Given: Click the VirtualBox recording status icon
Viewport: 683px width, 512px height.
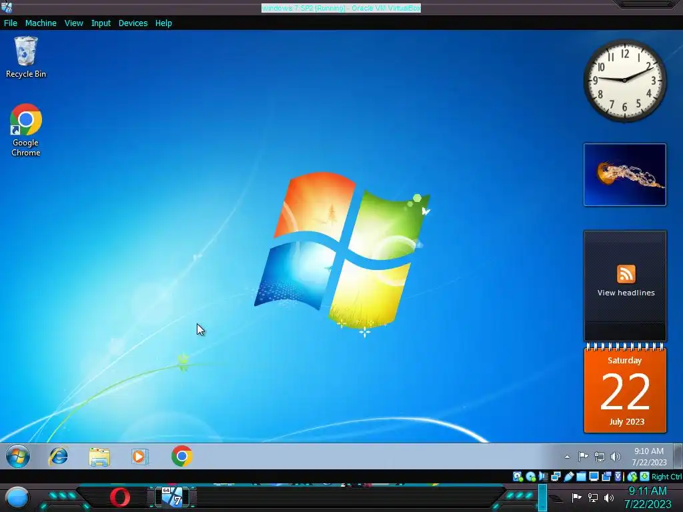Looking at the screenshot, I should click(606, 477).
